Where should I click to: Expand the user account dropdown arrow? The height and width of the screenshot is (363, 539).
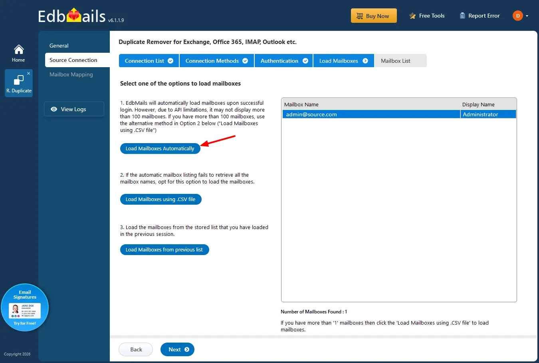point(527,16)
